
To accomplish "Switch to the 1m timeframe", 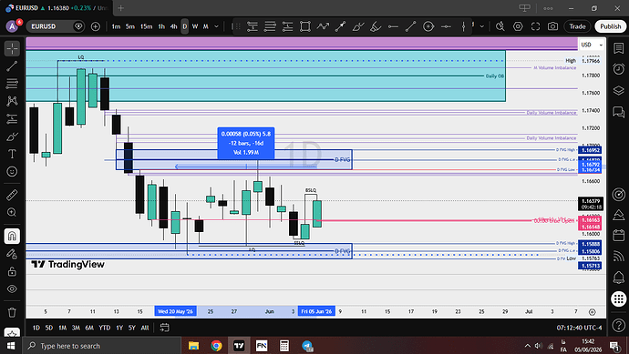I will tap(116, 26).
